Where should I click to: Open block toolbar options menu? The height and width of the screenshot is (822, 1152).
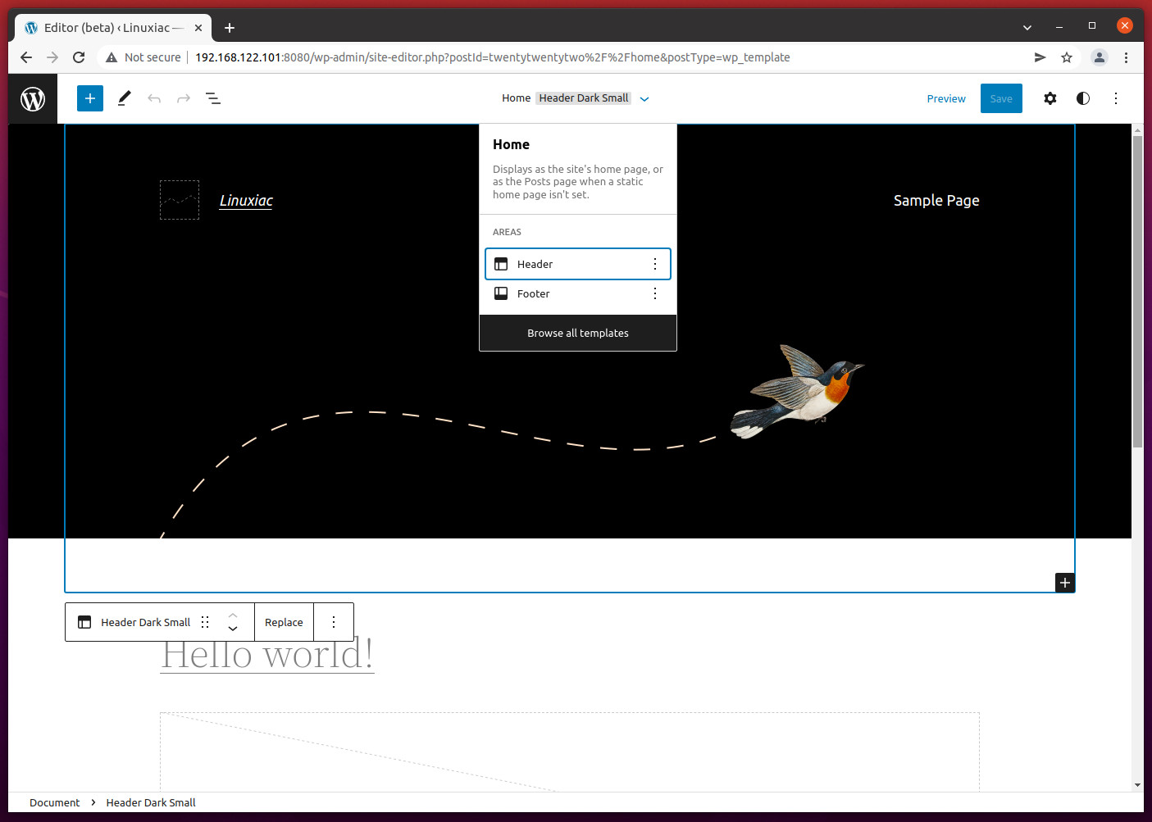(334, 622)
